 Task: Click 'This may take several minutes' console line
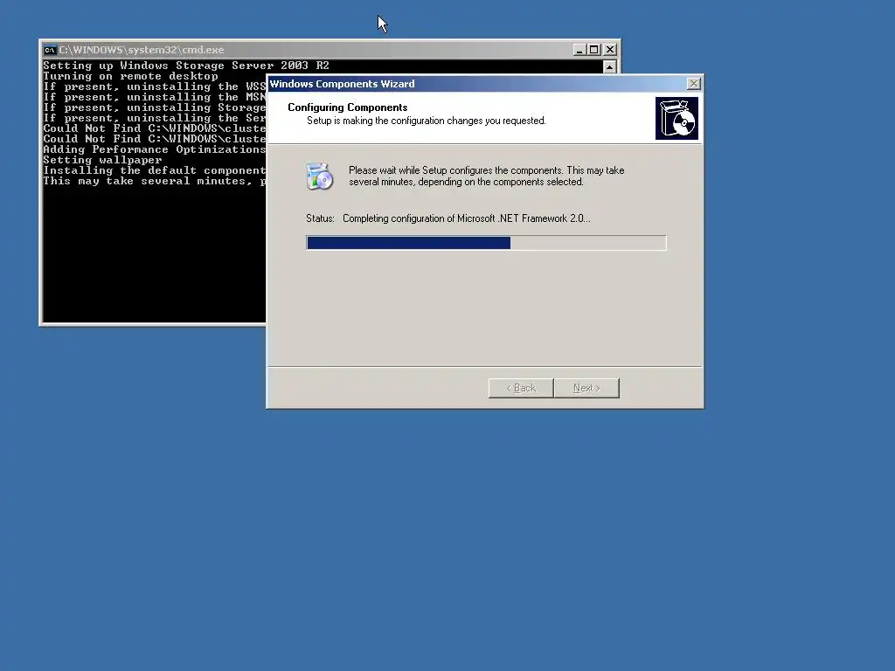pyautogui.click(x=154, y=181)
